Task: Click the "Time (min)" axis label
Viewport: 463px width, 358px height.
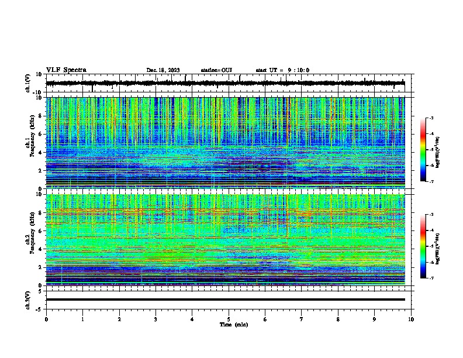Action: (234, 325)
